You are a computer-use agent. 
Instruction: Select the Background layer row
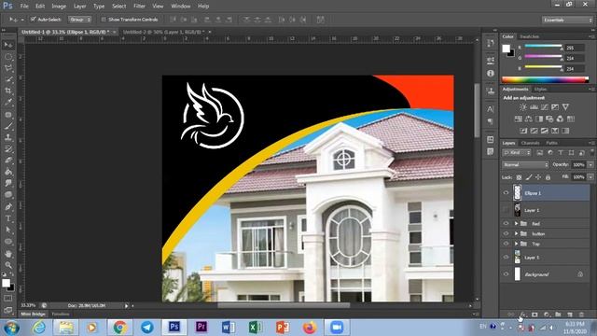(546, 274)
